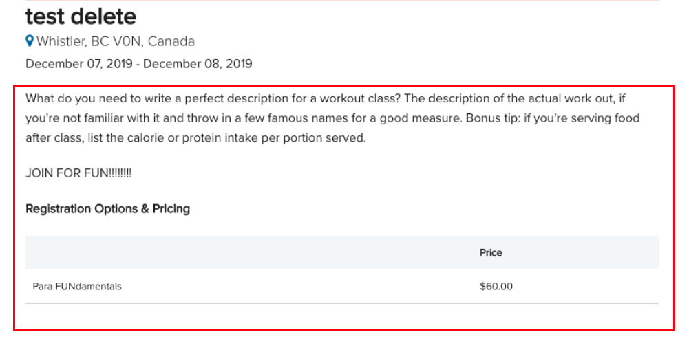
Task: Click the Registration Options & Pricing heading
Action: 107,209
